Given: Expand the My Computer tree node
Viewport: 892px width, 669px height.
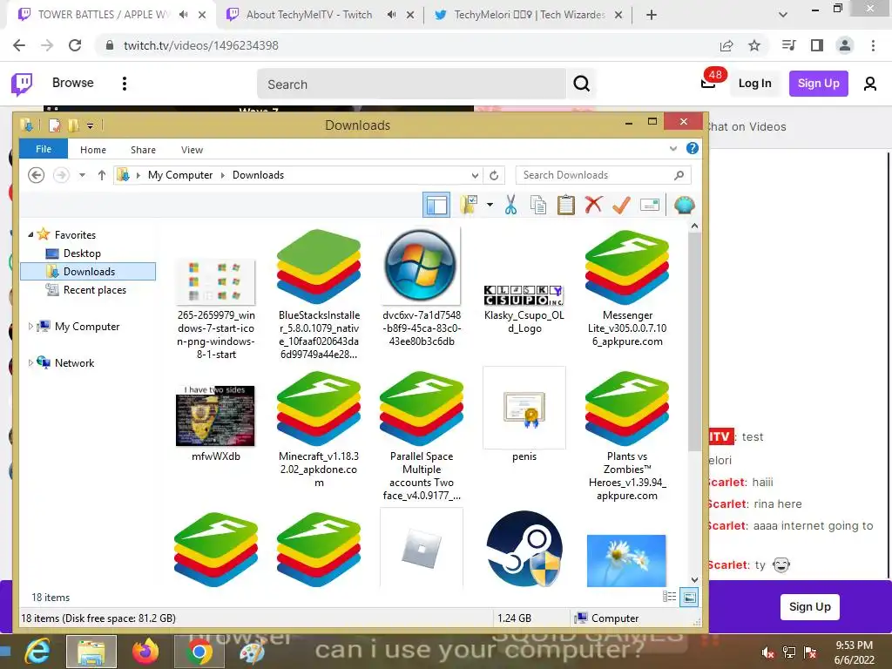Looking at the screenshot, I should [x=30, y=327].
